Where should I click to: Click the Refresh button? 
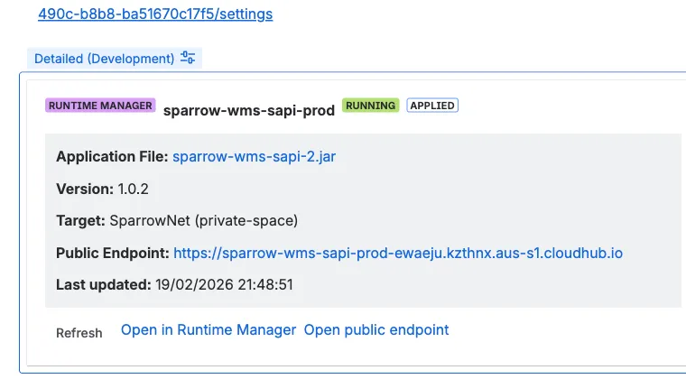pos(79,333)
